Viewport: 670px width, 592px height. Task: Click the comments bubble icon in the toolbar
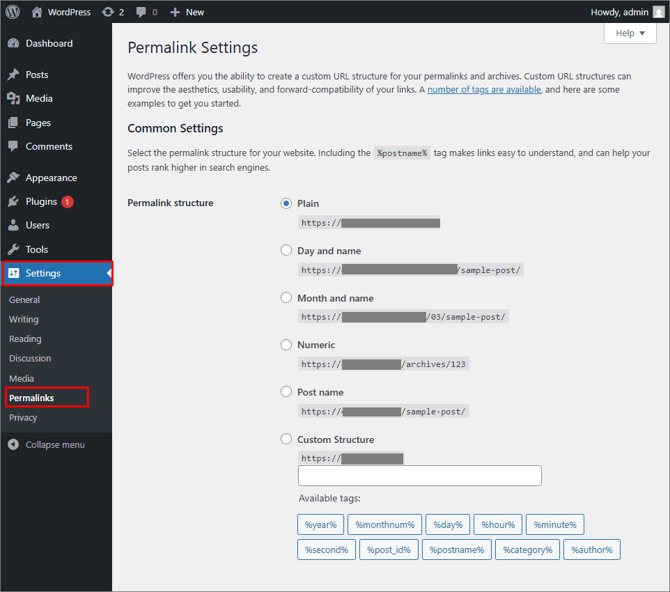tap(141, 12)
